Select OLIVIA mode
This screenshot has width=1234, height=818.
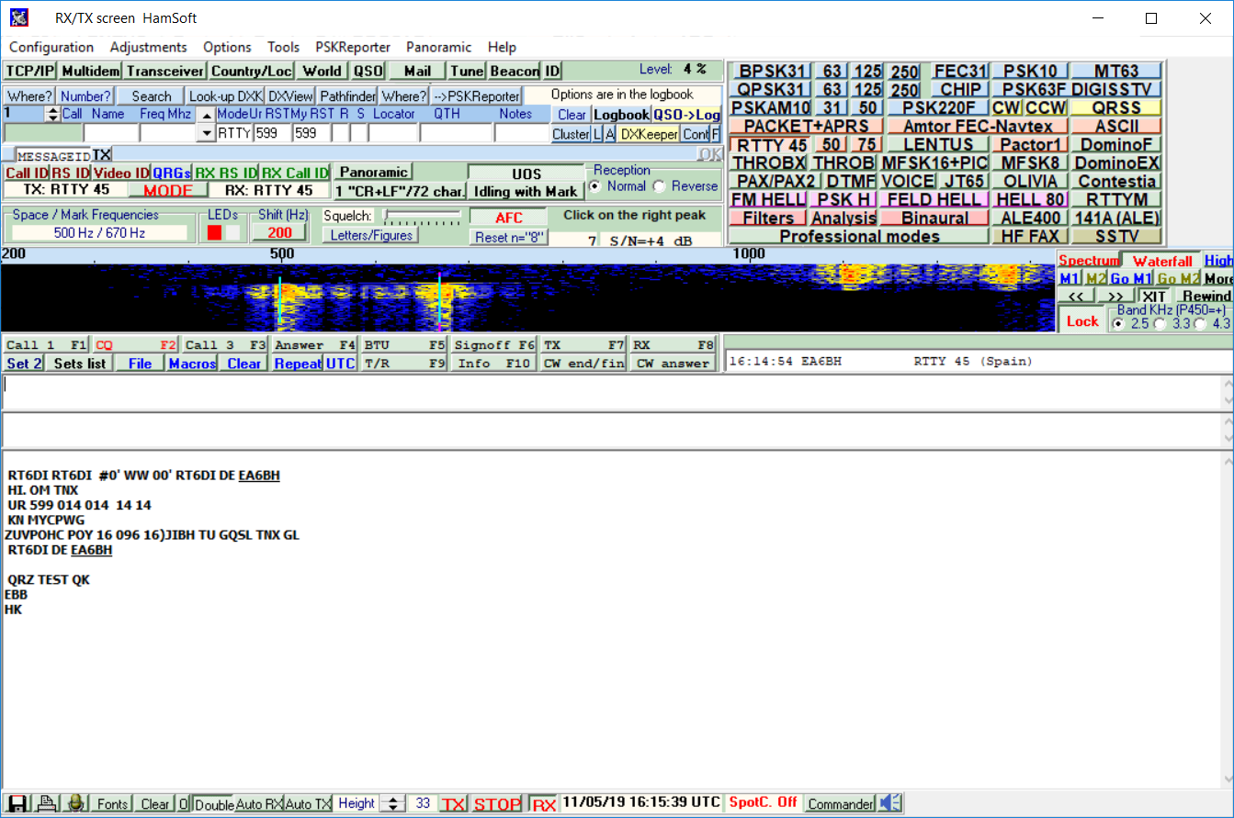pos(1029,181)
